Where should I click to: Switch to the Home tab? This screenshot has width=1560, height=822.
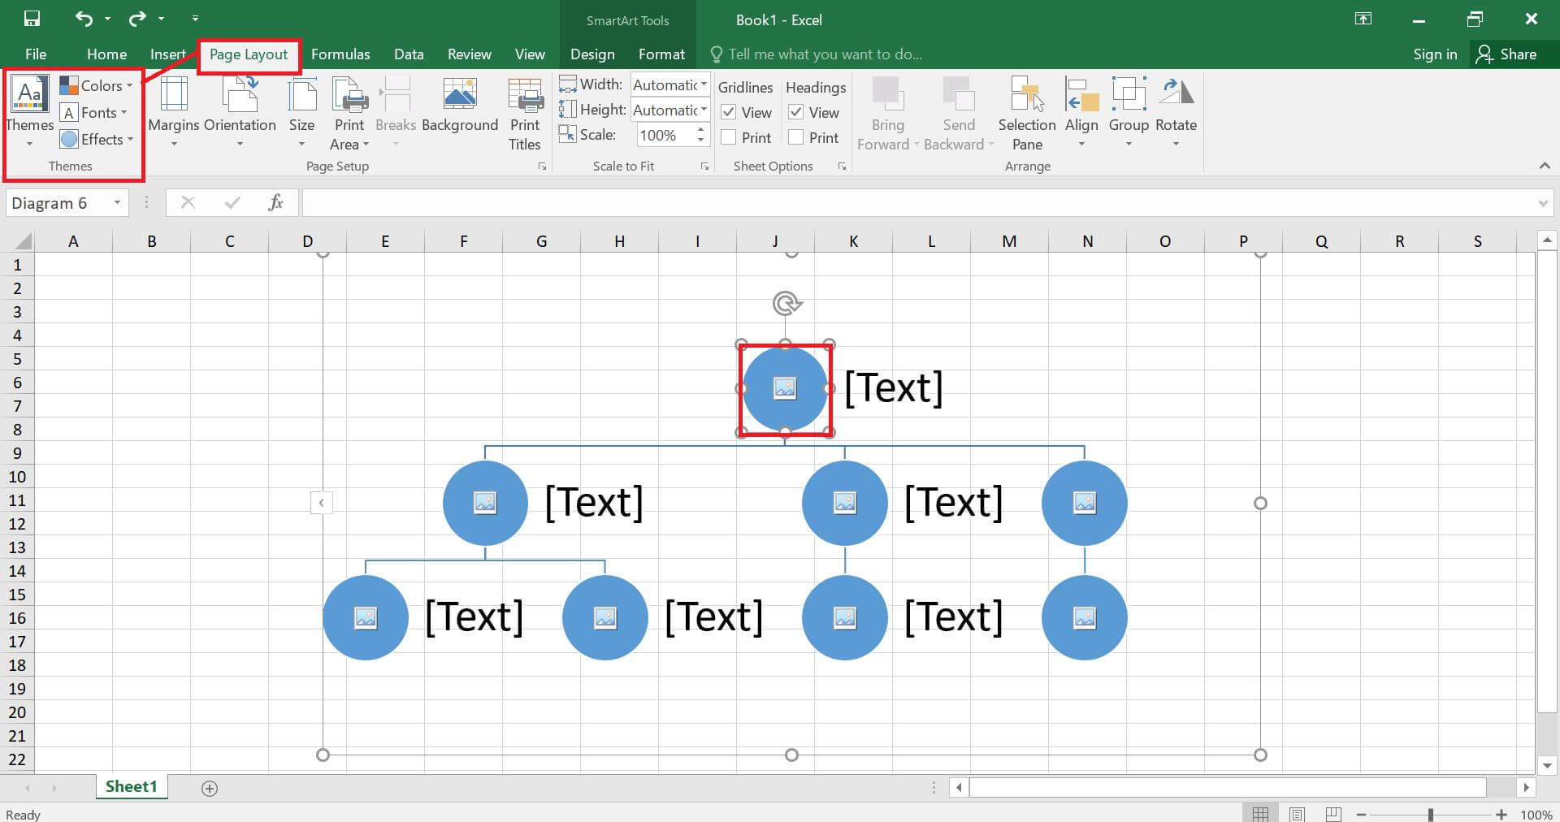click(x=106, y=54)
